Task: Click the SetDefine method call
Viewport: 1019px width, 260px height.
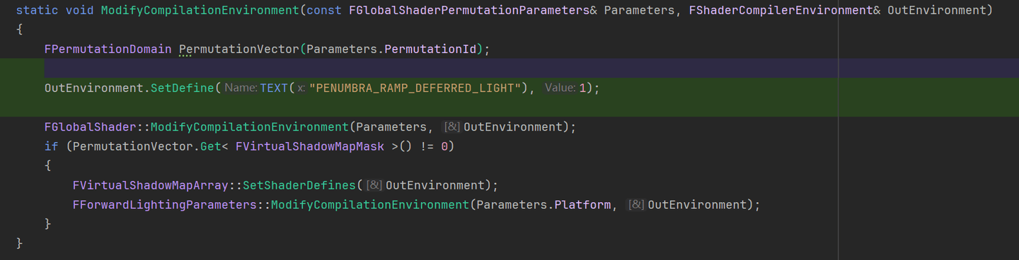Action: (182, 88)
